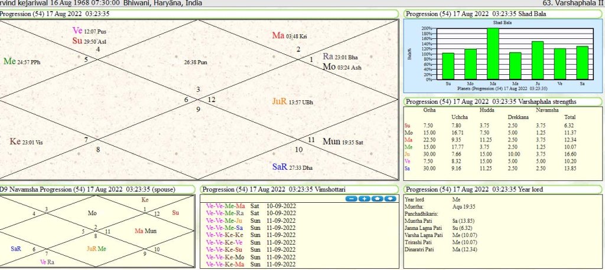The width and height of the screenshot is (605, 270).
Task: Click JuR planet in the main chart
Action: 280,101
